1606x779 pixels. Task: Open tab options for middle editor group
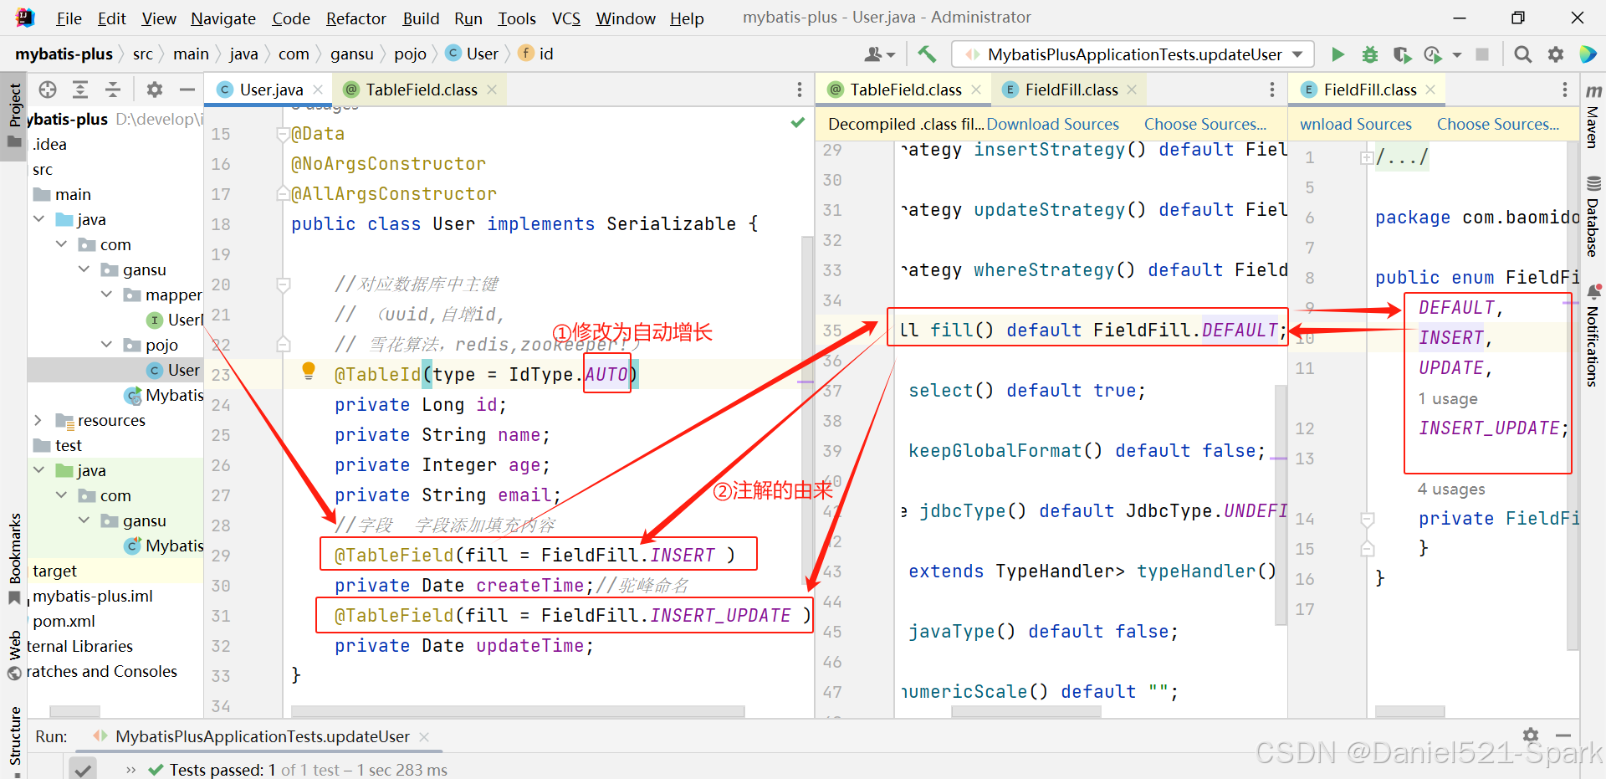[x=1272, y=90]
